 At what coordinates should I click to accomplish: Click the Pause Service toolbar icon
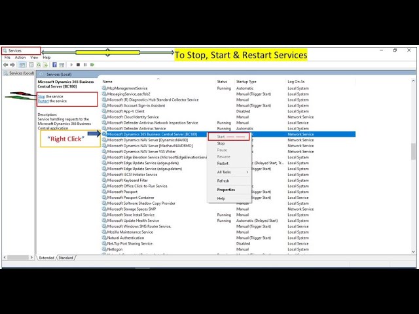pyautogui.click(x=85, y=65)
